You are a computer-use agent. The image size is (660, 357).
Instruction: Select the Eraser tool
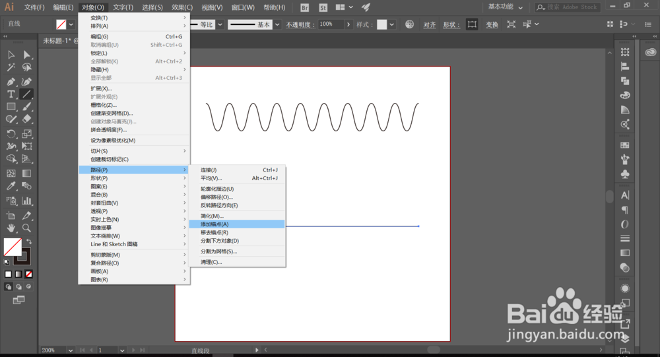pos(27,119)
